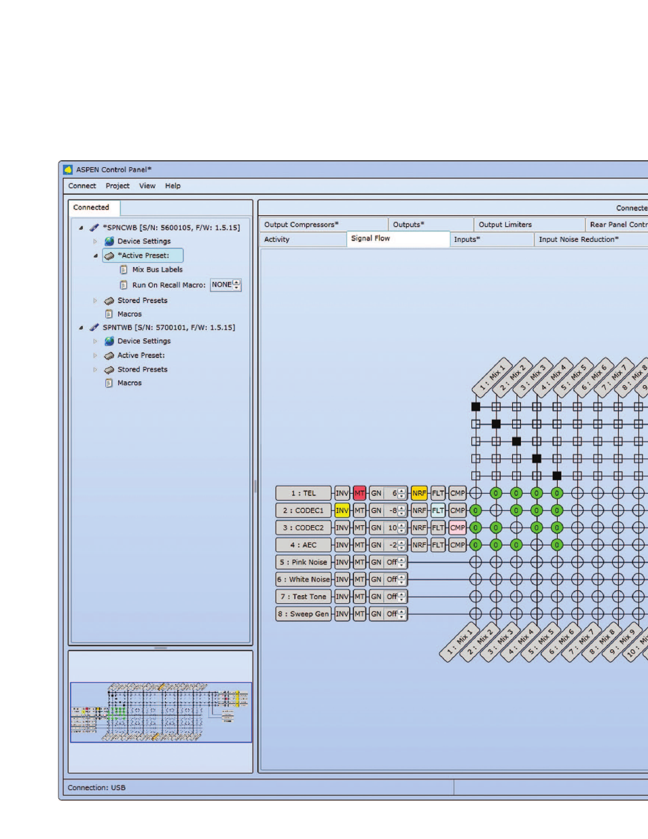Click the black square matrix node under Mix 4
This screenshot has height=839, width=648.
click(537, 459)
